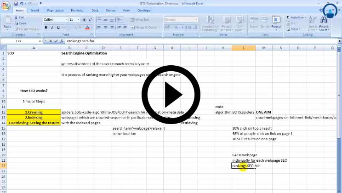Click the Find & Select binoculars icon
Screen dimensions: 342x193
coord(324,20)
